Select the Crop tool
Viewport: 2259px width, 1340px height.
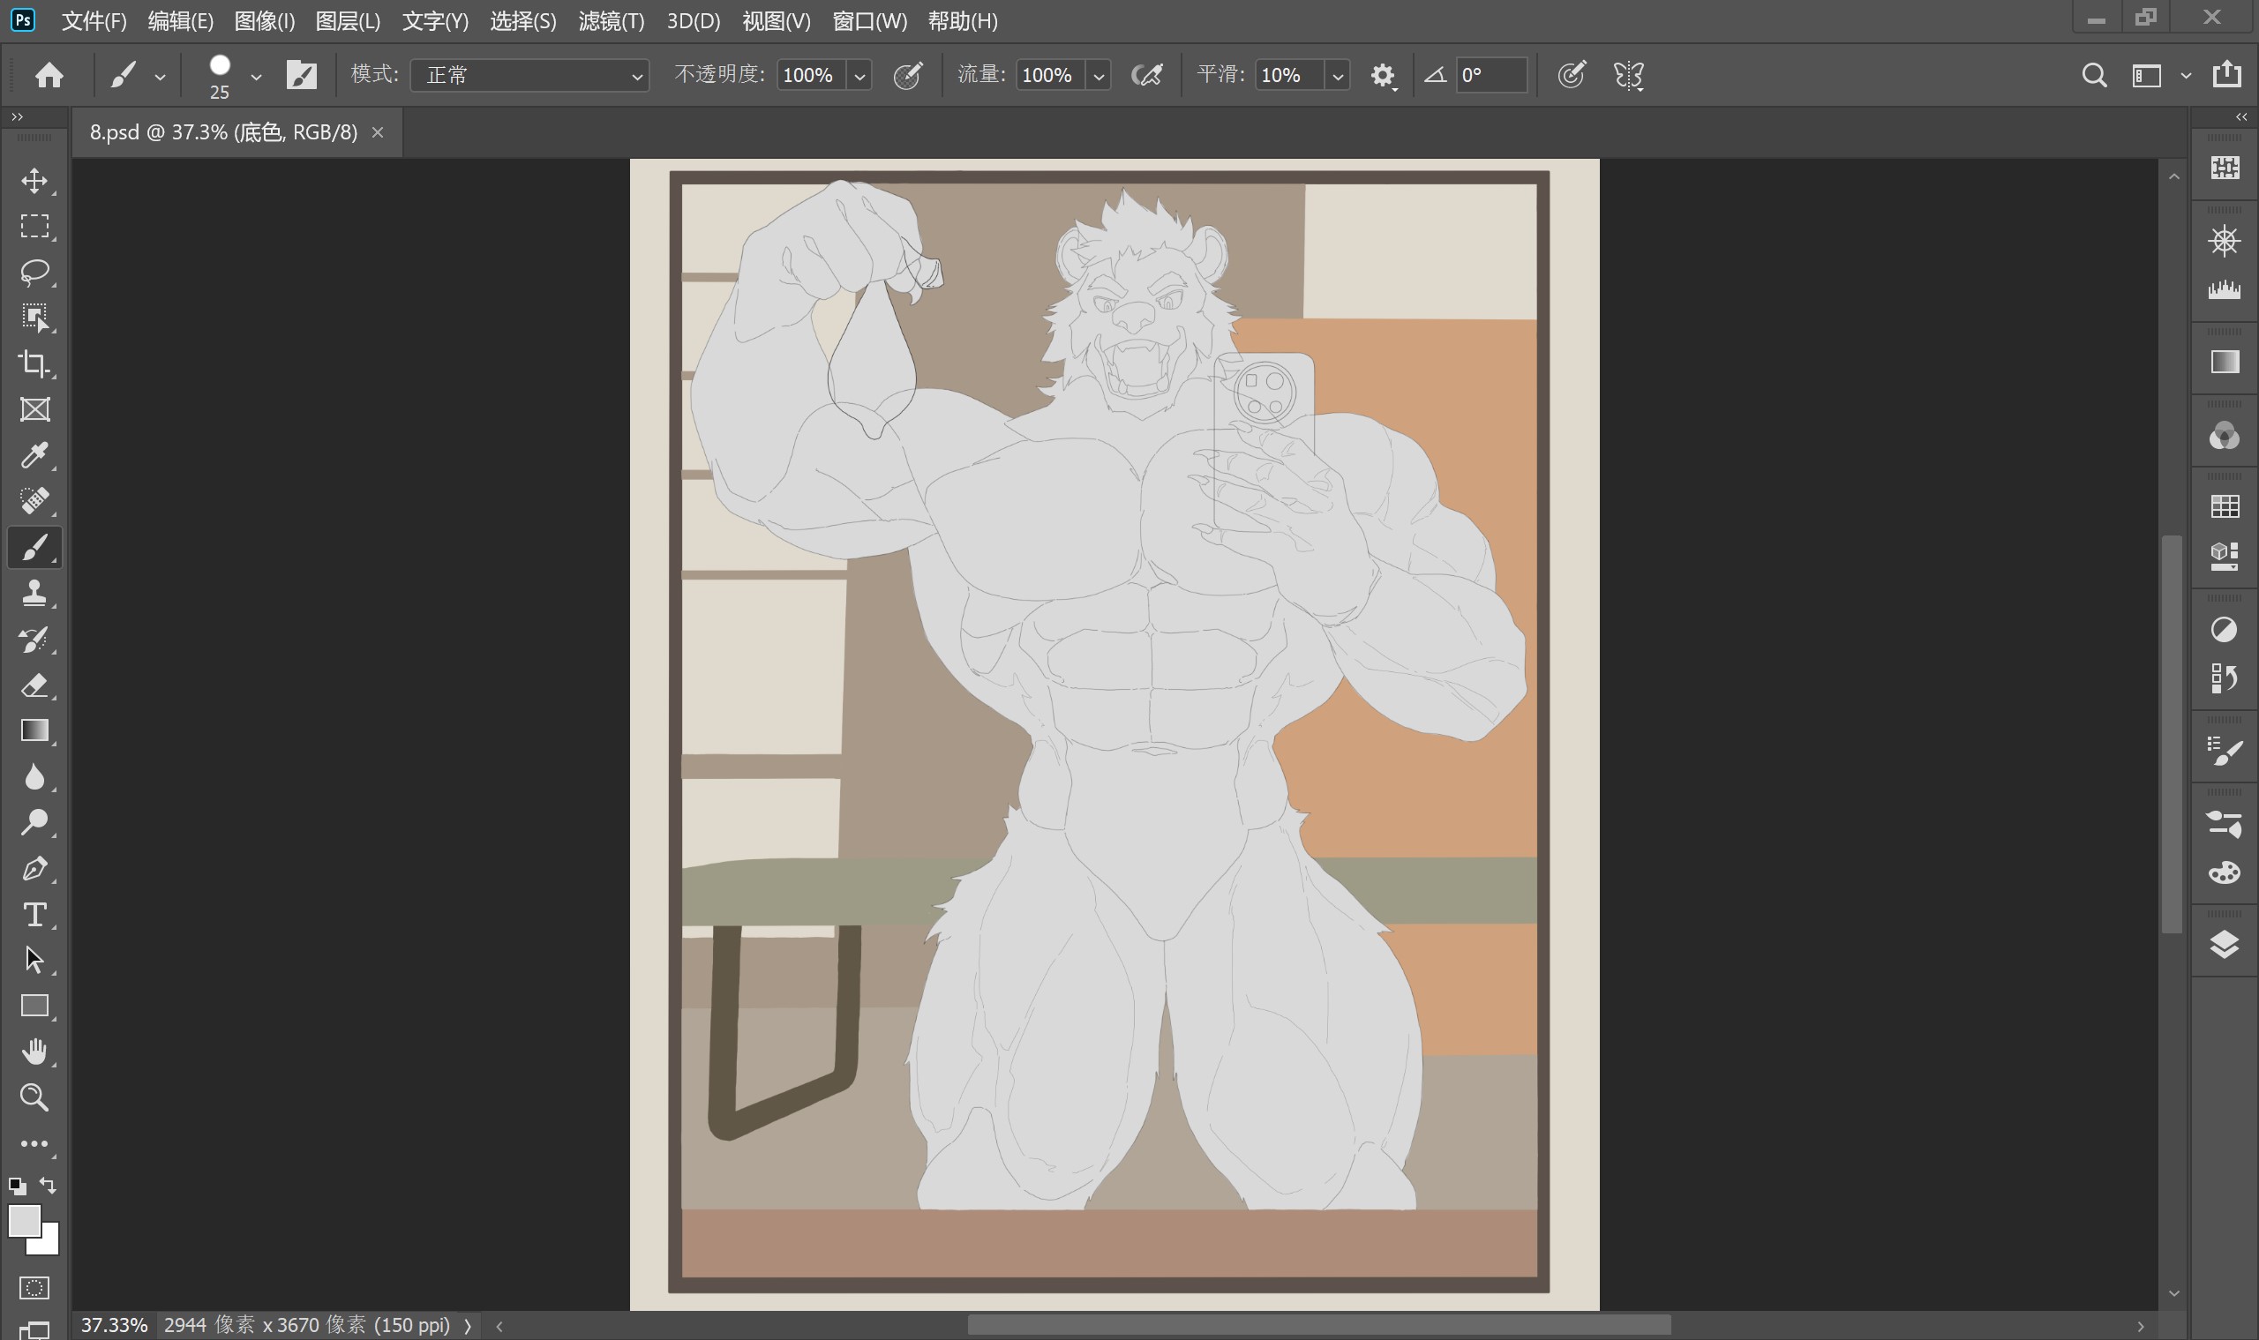coord(34,363)
